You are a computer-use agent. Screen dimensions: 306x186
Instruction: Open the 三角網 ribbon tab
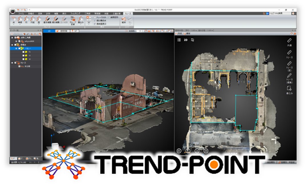click(87, 13)
